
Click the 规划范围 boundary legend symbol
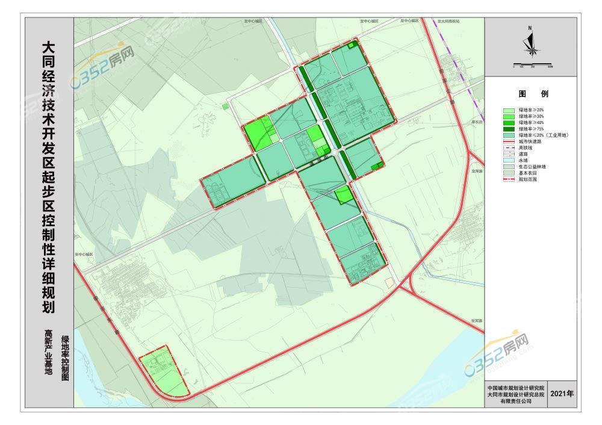tap(509, 179)
